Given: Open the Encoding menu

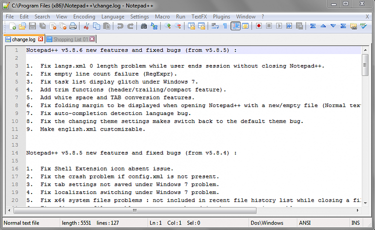Looking at the screenshot, I should click(x=84, y=16).
